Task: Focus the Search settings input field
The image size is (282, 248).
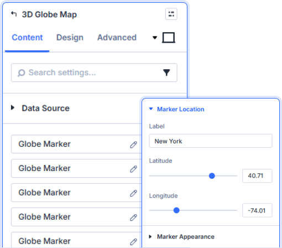Action: tap(94, 73)
